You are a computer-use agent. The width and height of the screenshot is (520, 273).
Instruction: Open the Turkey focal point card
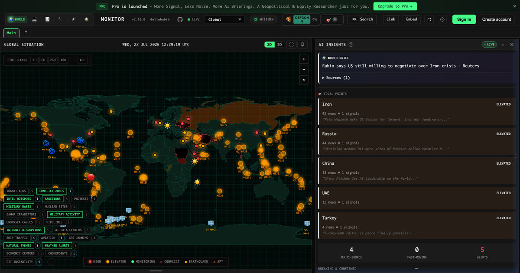[x=417, y=225]
